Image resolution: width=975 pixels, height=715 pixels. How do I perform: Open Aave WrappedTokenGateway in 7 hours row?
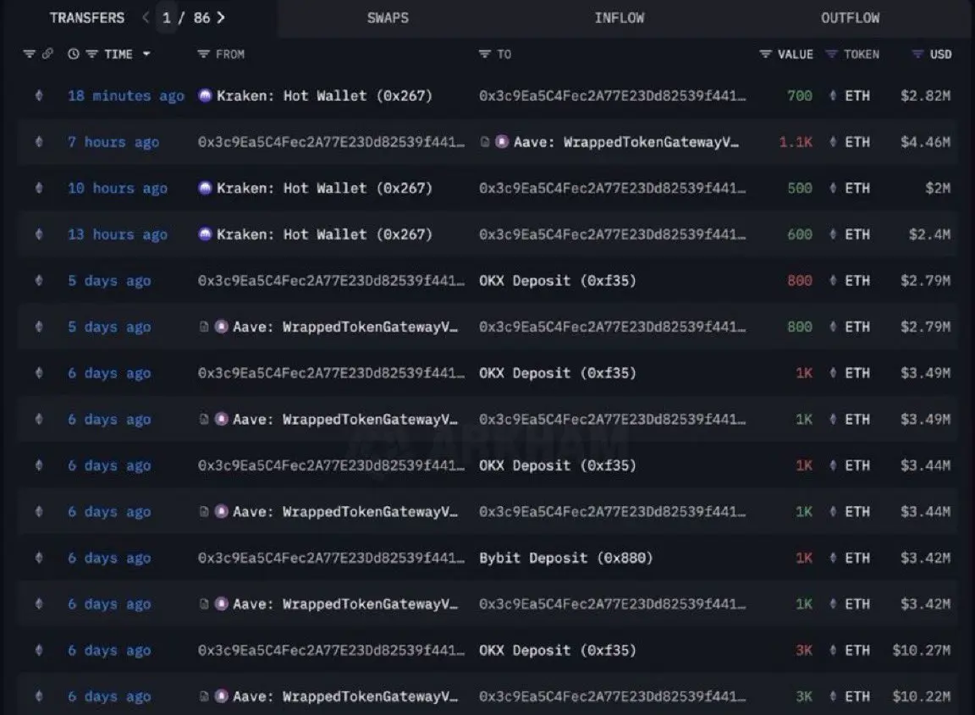coord(626,142)
